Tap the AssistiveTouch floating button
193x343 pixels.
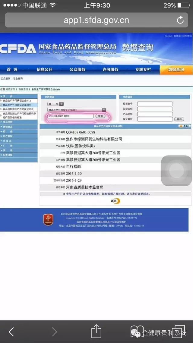176,171
